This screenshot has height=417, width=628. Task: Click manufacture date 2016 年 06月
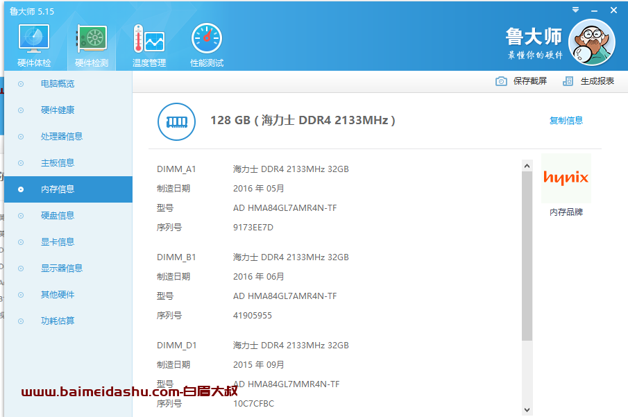tap(258, 277)
